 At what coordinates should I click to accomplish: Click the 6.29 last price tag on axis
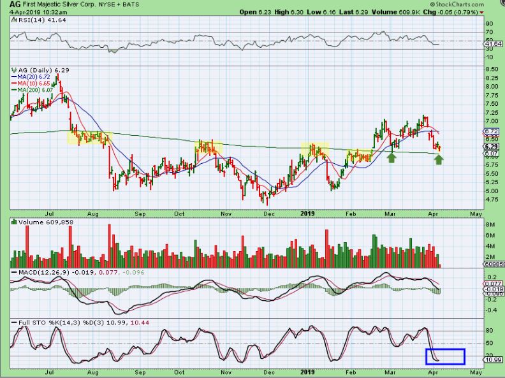tap(492, 147)
